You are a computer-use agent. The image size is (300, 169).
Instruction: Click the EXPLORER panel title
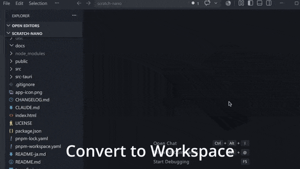[x=21, y=16]
